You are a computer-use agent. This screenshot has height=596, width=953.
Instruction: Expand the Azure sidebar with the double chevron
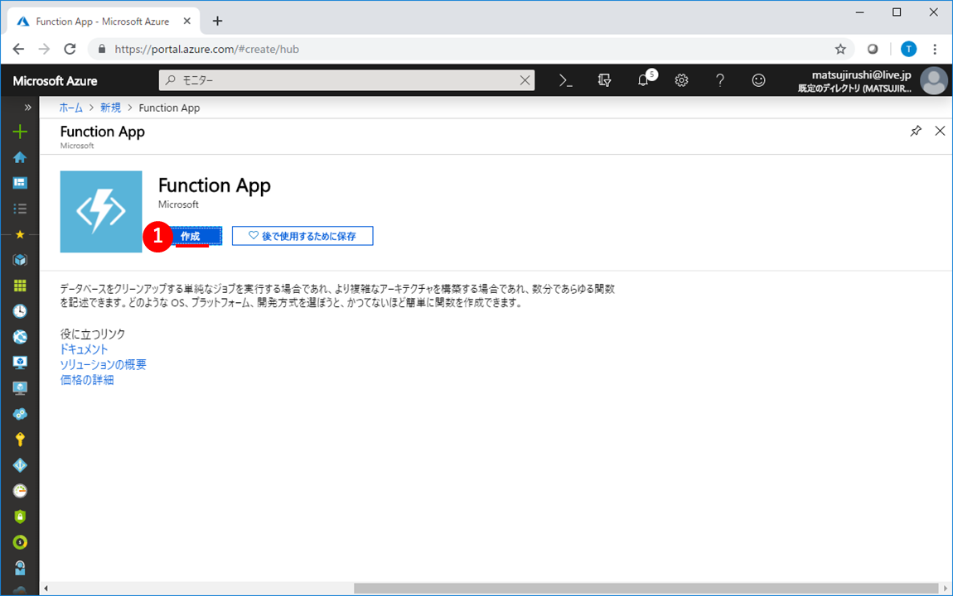click(27, 108)
